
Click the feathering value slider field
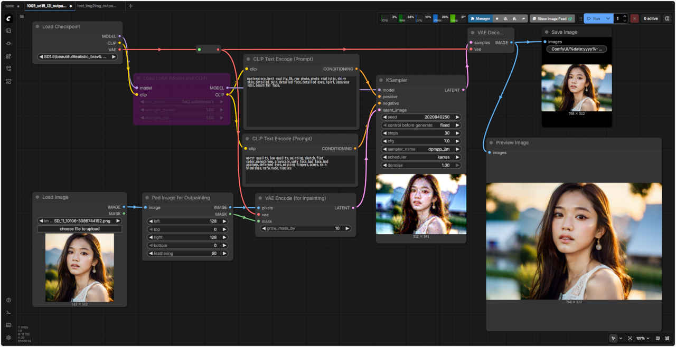coord(187,253)
